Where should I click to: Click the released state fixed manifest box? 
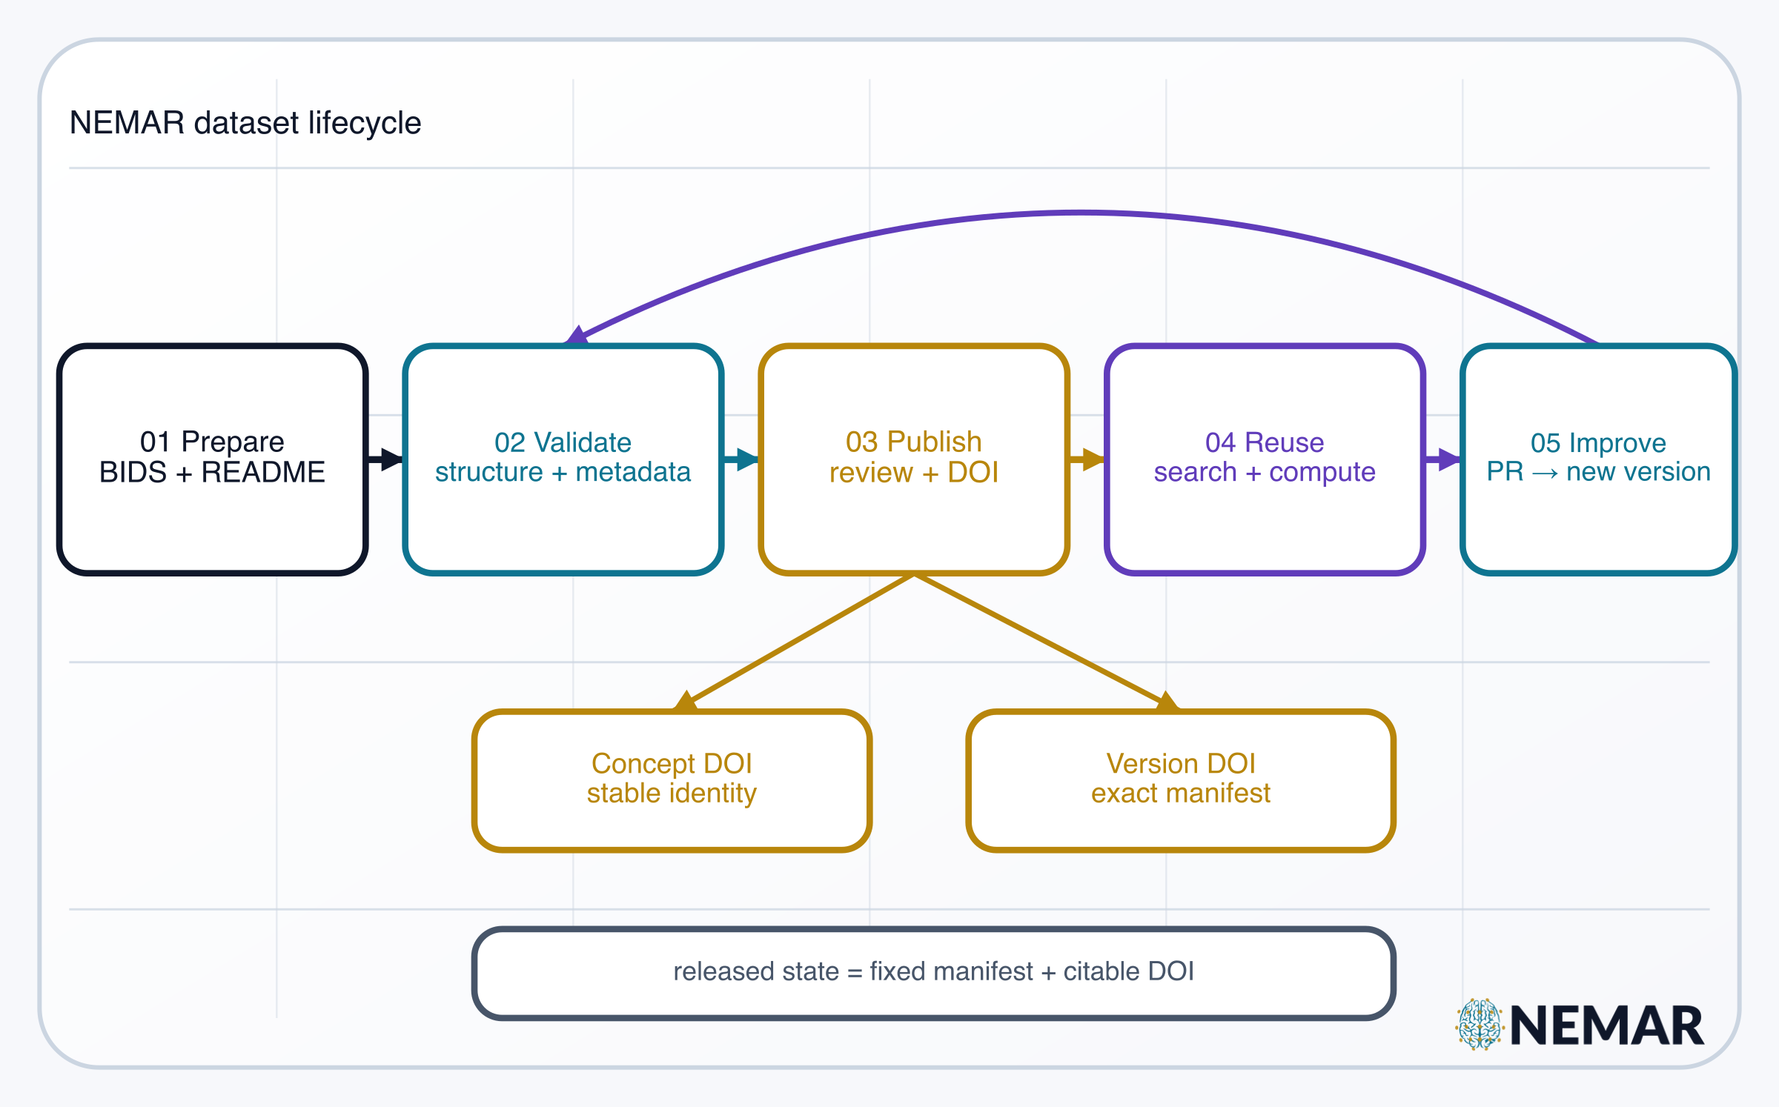(x=934, y=973)
